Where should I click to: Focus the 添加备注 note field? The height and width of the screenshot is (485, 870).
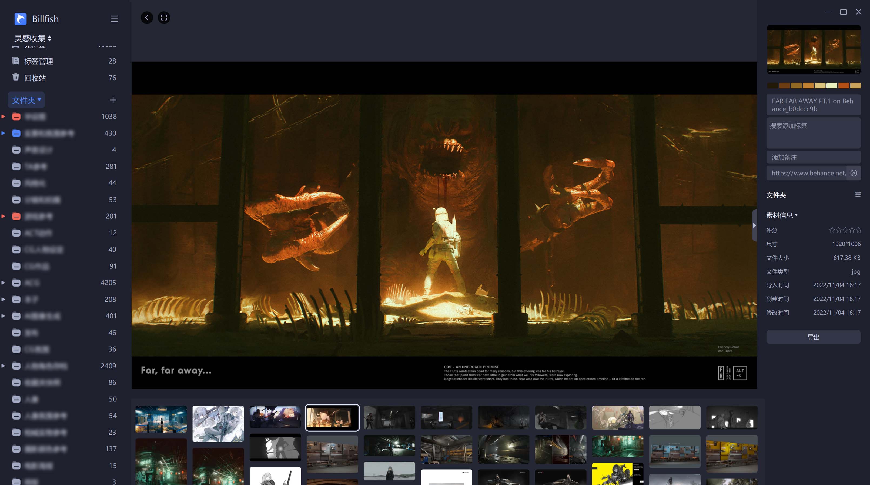click(x=814, y=158)
